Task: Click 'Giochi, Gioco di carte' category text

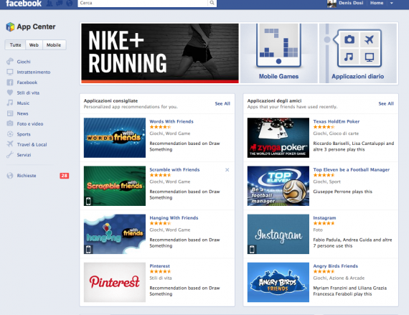Action: click(x=336, y=133)
